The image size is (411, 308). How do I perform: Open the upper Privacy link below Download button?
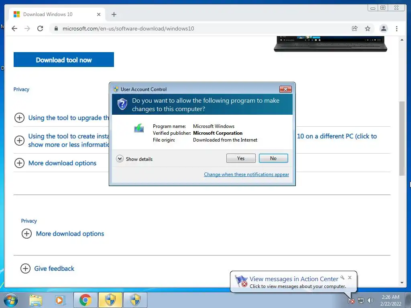click(21, 89)
